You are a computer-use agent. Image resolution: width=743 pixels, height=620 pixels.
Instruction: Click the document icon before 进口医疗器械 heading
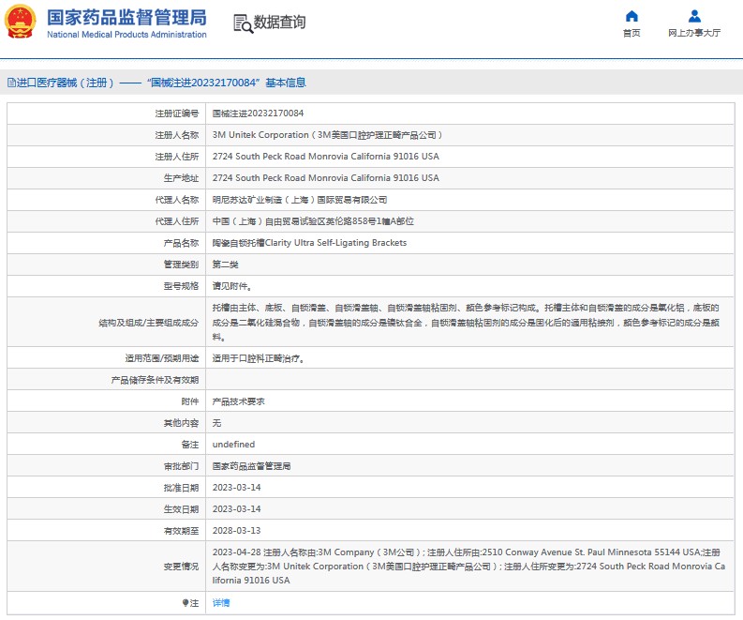[10, 83]
